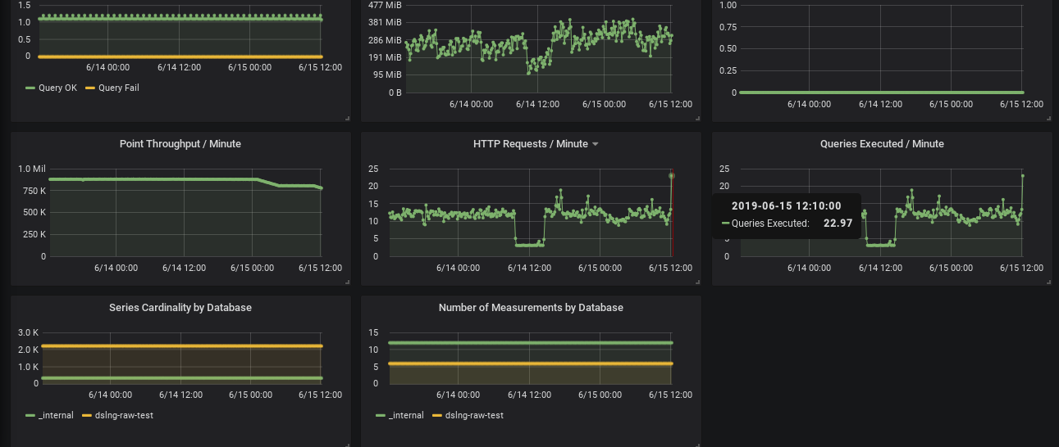
Task: Click dslng-raw-test label in Number of Measurements legend
Action: 474,415
